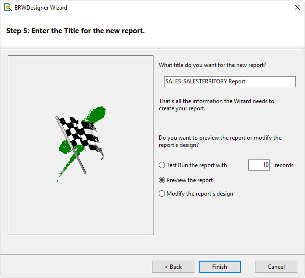Viewport: 305px width, 278px height.
Task: Click the green paint splash above the flag
Action: pos(97,114)
